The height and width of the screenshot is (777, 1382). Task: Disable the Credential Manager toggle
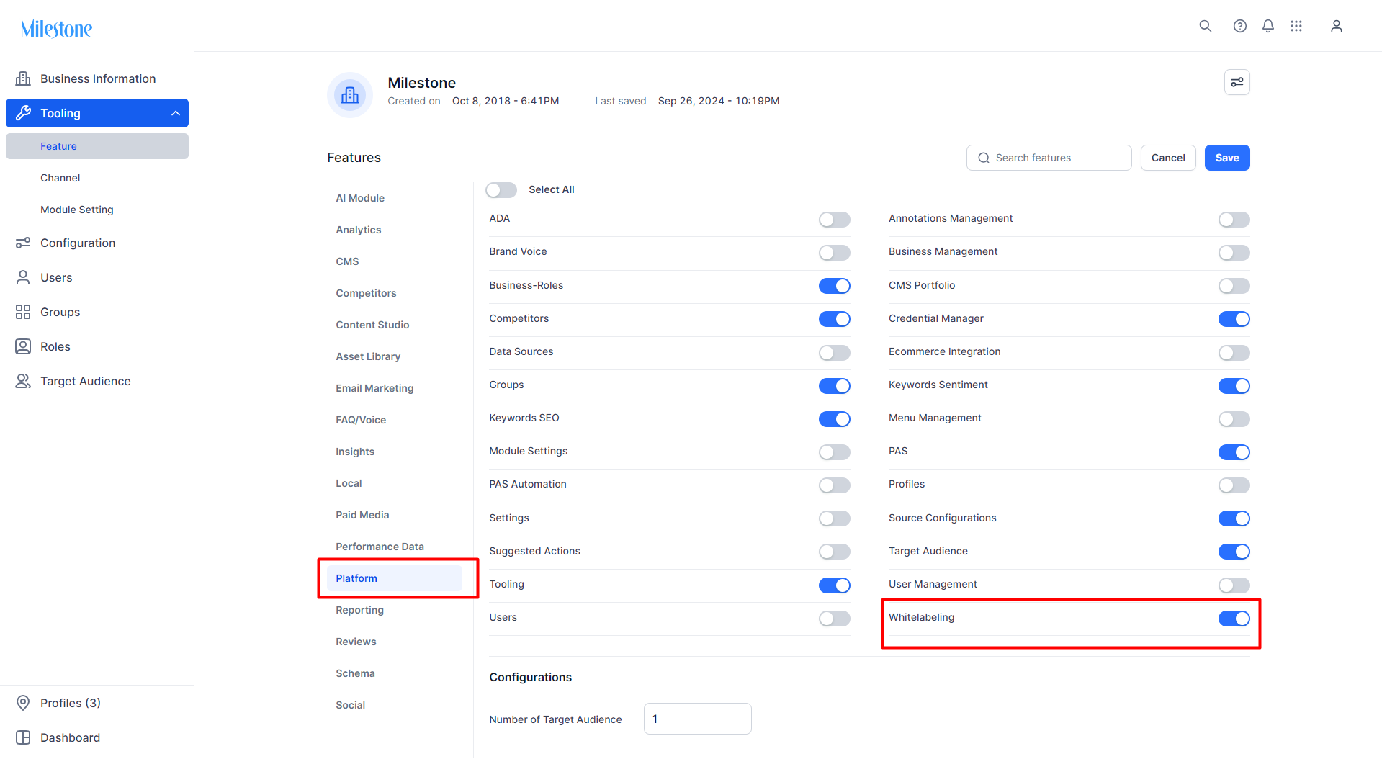1234,319
